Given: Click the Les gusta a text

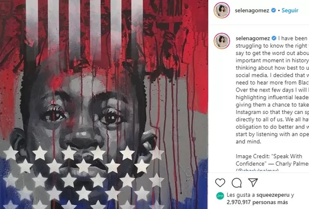Looking at the screenshot, I should click(x=241, y=195).
